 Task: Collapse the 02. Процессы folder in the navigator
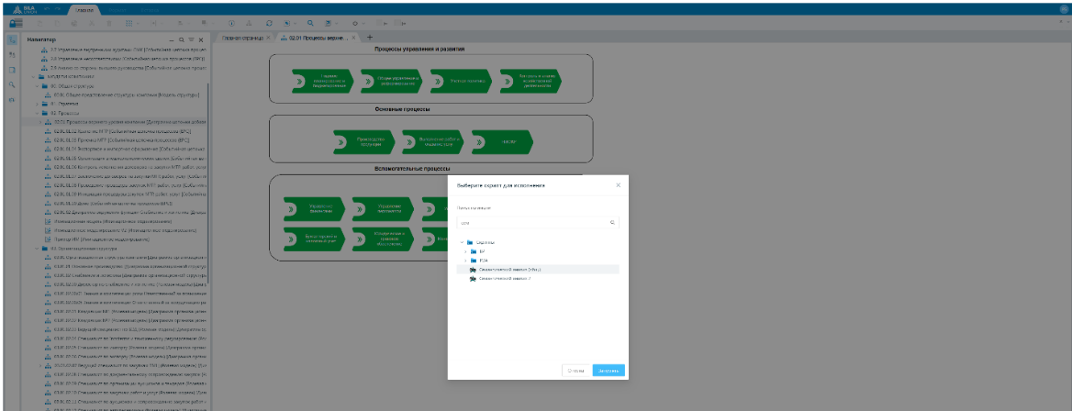pyautogui.click(x=38, y=113)
